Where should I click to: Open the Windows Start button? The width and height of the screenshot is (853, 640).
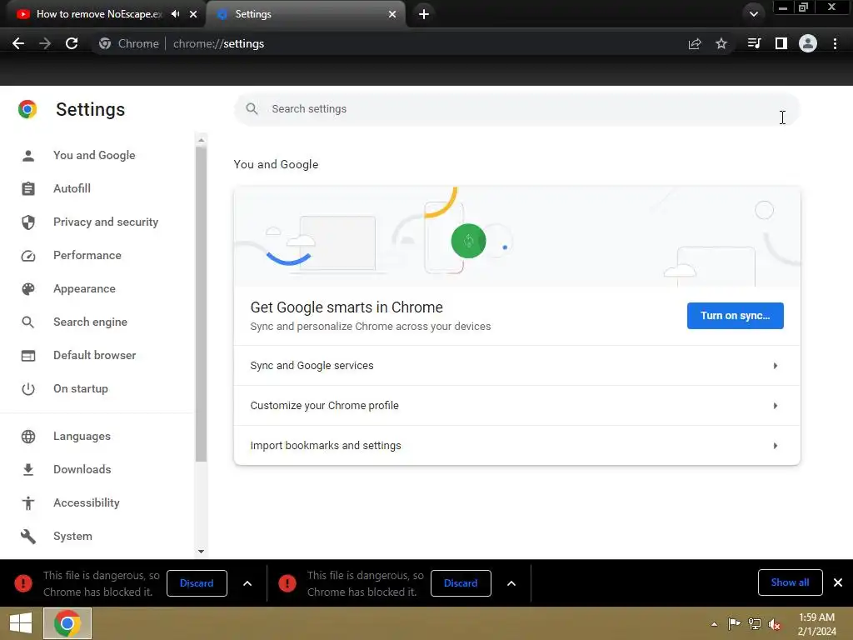[x=21, y=623]
